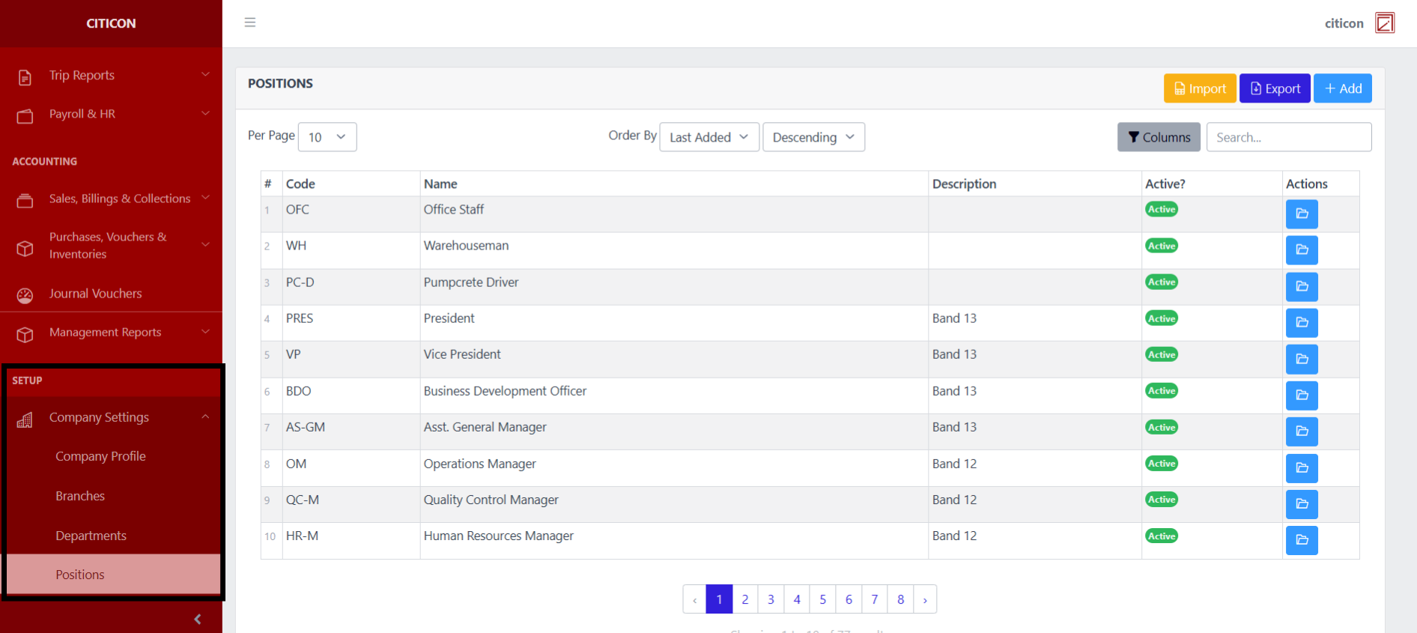1417x633 pixels.
Task: Open Company Profile submenu item
Action: 100,456
